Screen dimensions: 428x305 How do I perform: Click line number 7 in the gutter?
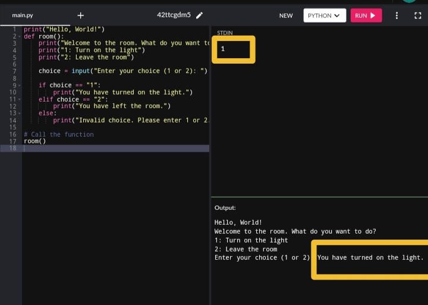pyautogui.click(x=14, y=71)
